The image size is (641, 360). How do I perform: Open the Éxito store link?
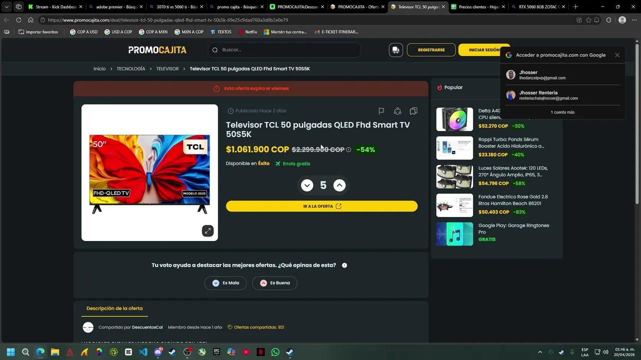tap(263, 163)
